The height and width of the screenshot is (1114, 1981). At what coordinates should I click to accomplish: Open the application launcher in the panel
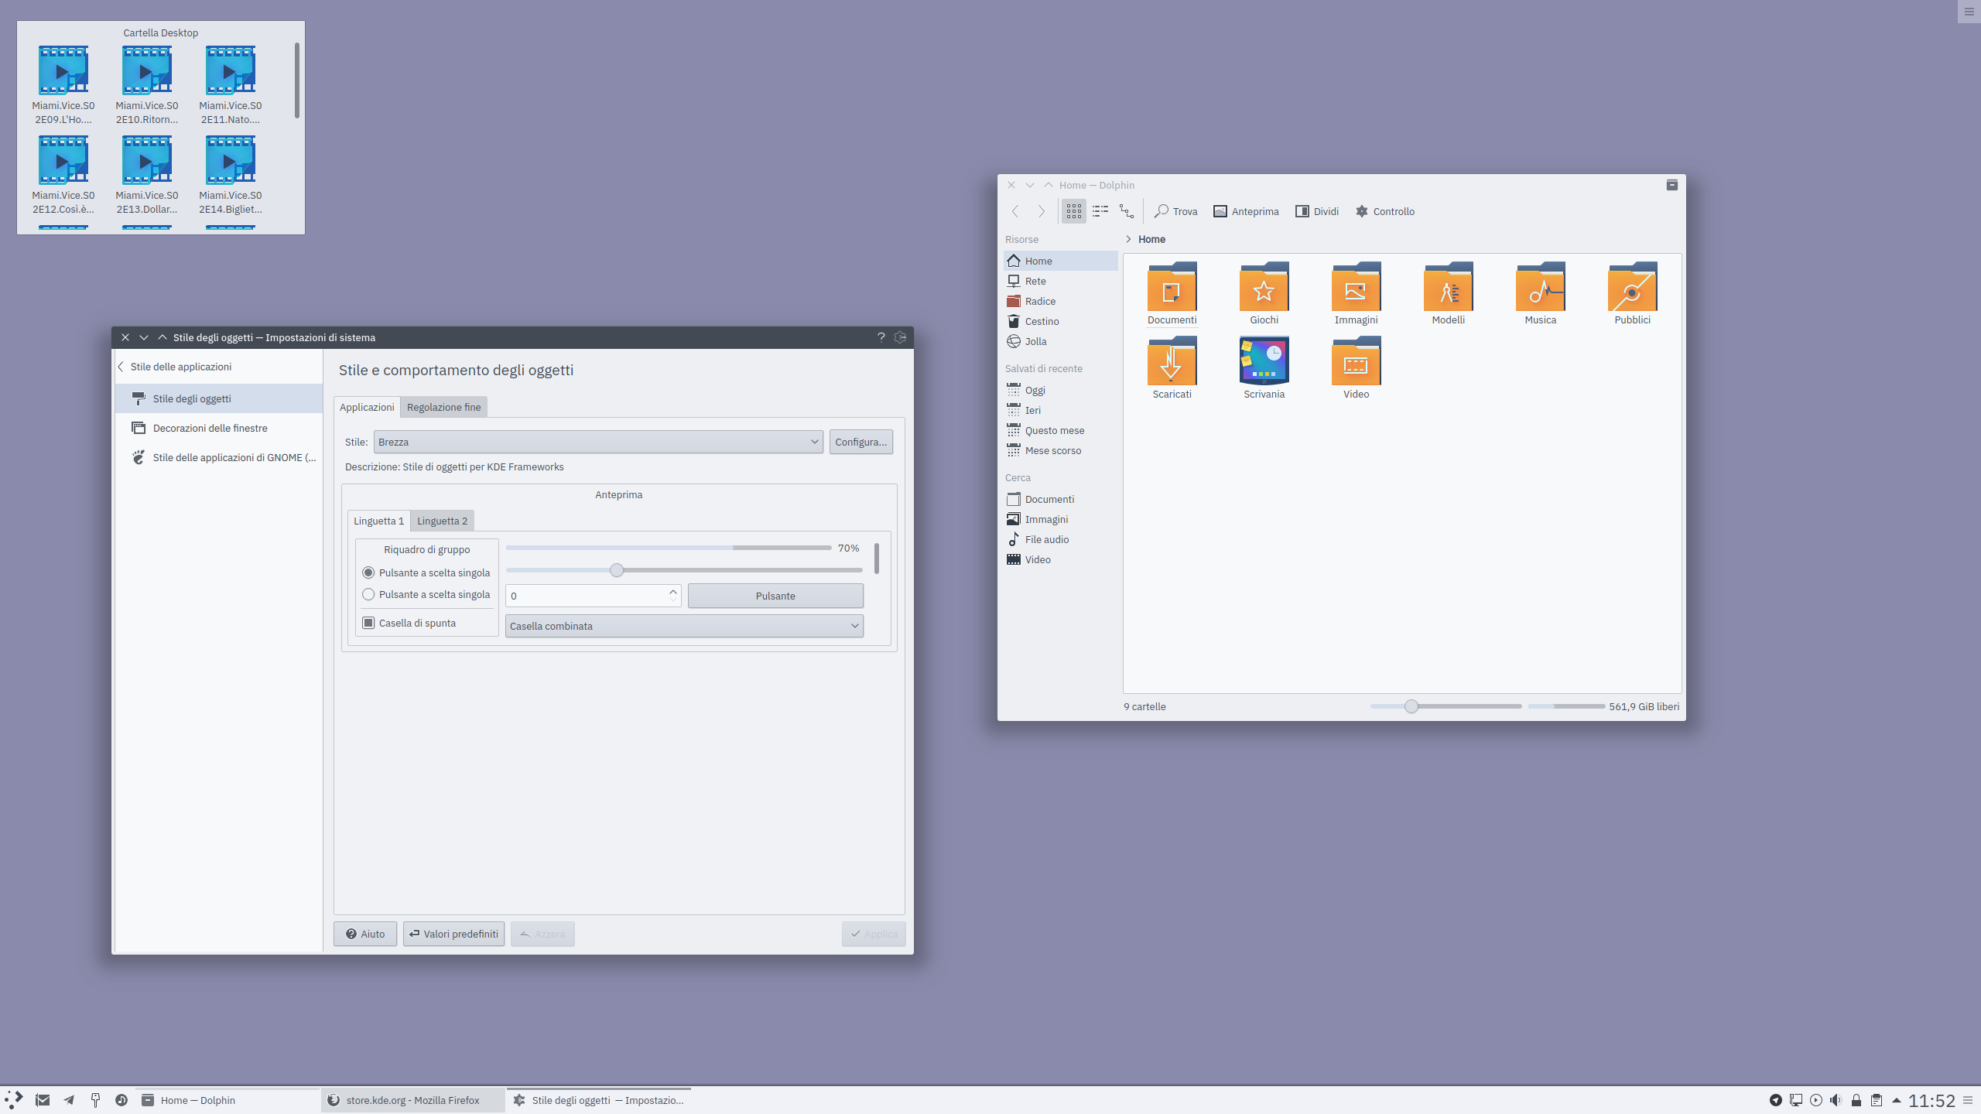pos(14,1099)
